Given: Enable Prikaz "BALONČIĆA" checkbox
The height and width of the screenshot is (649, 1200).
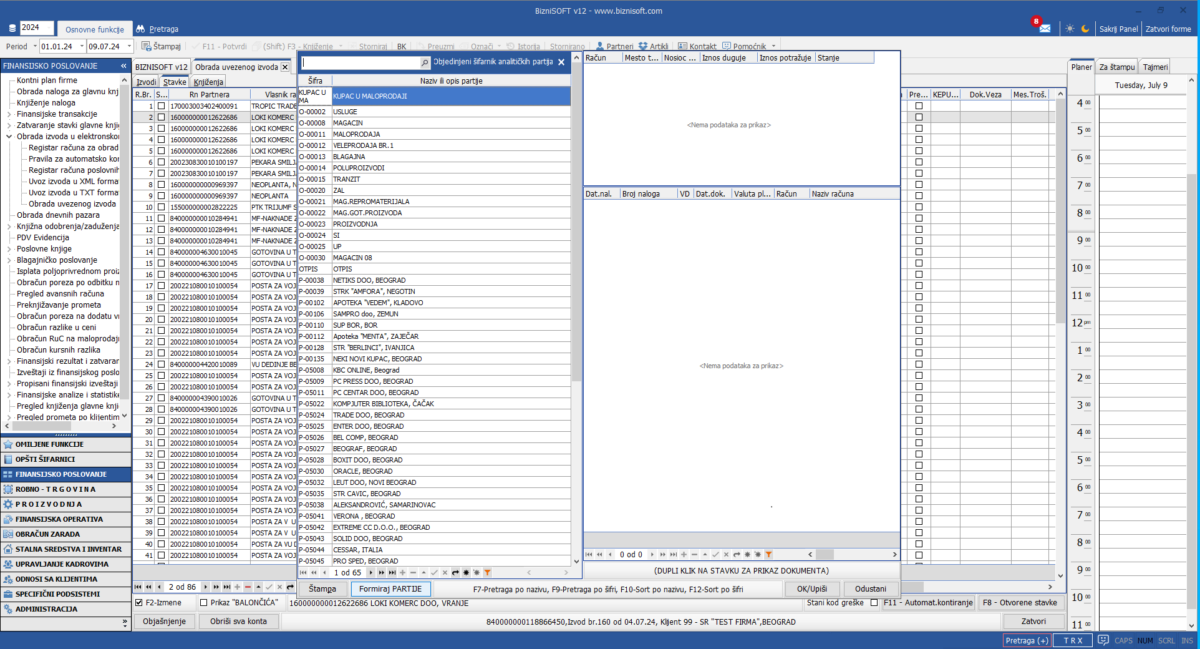Looking at the screenshot, I should coord(203,602).
